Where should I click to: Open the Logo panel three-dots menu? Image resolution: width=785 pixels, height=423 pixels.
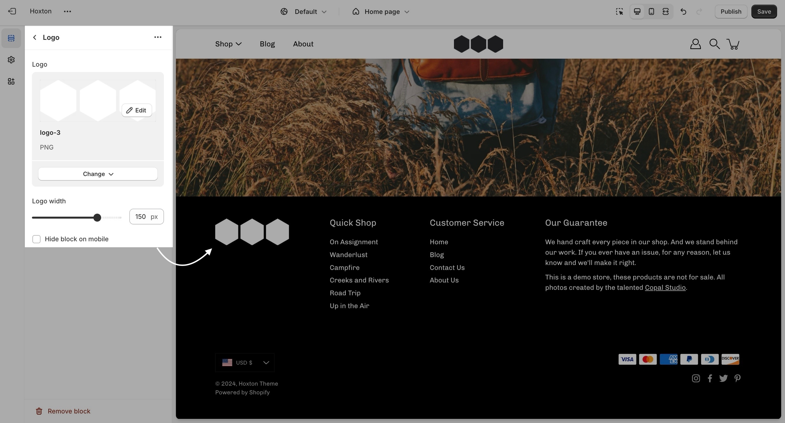(x=157, y=37)
